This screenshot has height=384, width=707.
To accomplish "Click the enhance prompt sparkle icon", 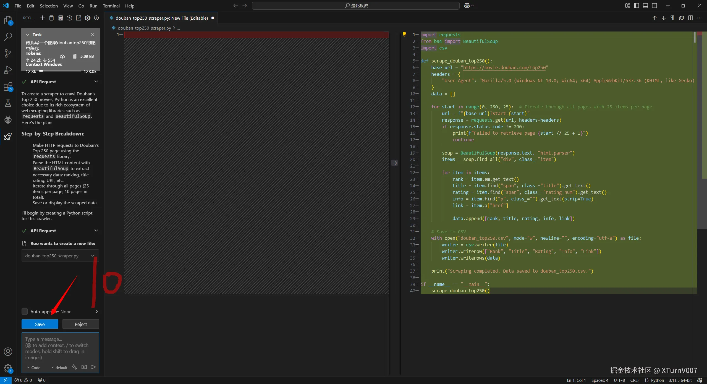I will point(74,367).
